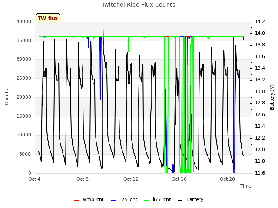Viewport: 278px width, 208px height.
Task: Click the chart title Twitchel Rice Flux Counts
Action: [x=139, y=5]
